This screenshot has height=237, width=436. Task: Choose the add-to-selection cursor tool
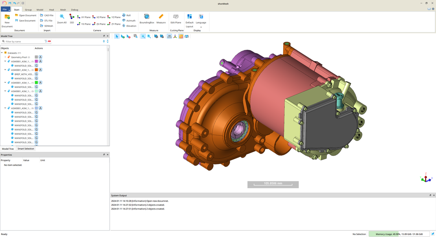click(x=123, y=36)
